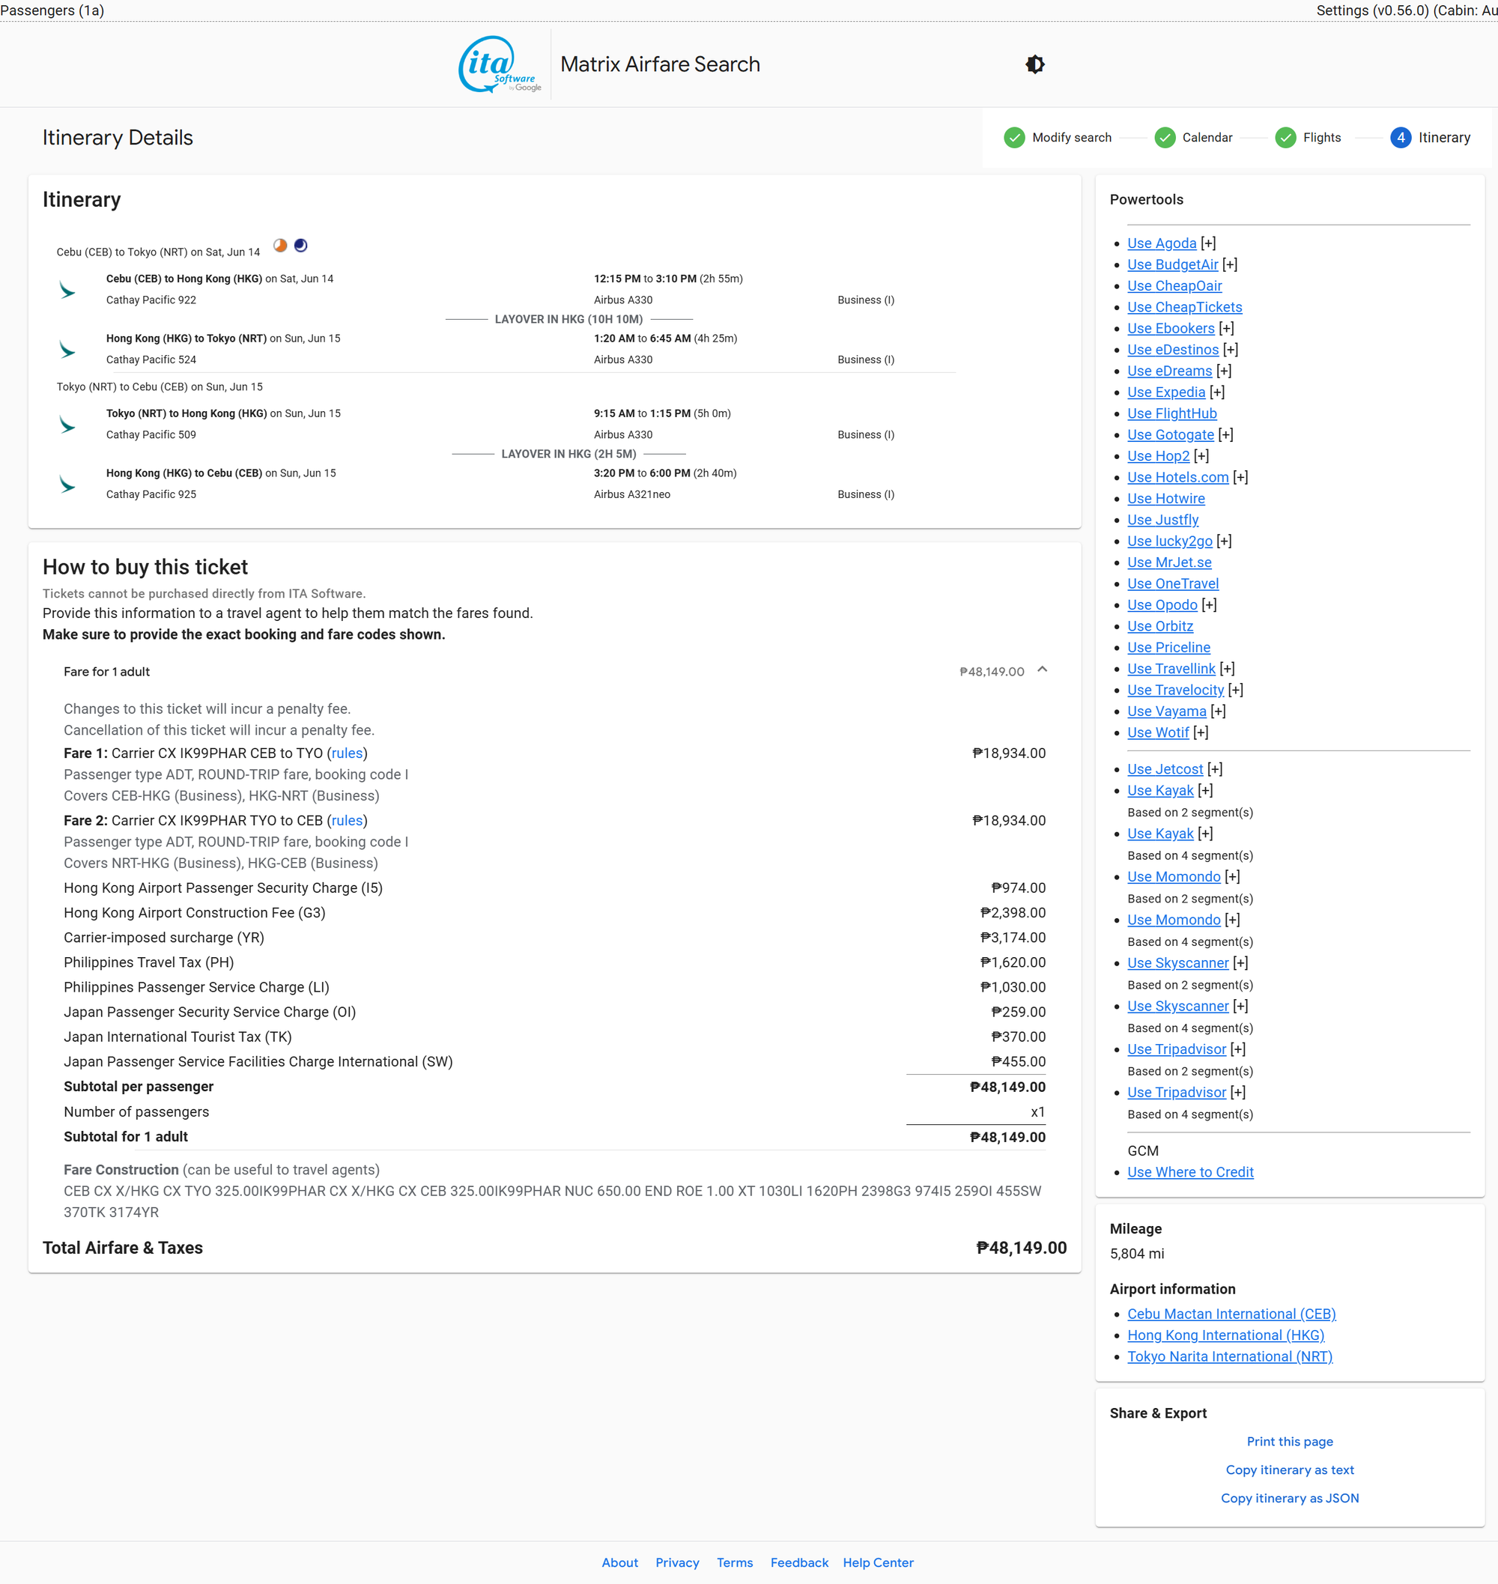Open the Passengers (1a) menu
This screenshot has width=1498, height=1584.
click(52, 10)
